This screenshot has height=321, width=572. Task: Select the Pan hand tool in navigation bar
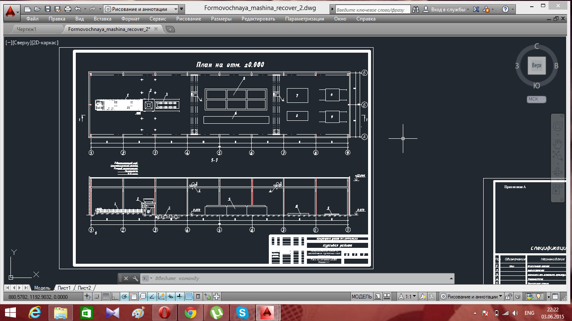(x=558, y=143)
